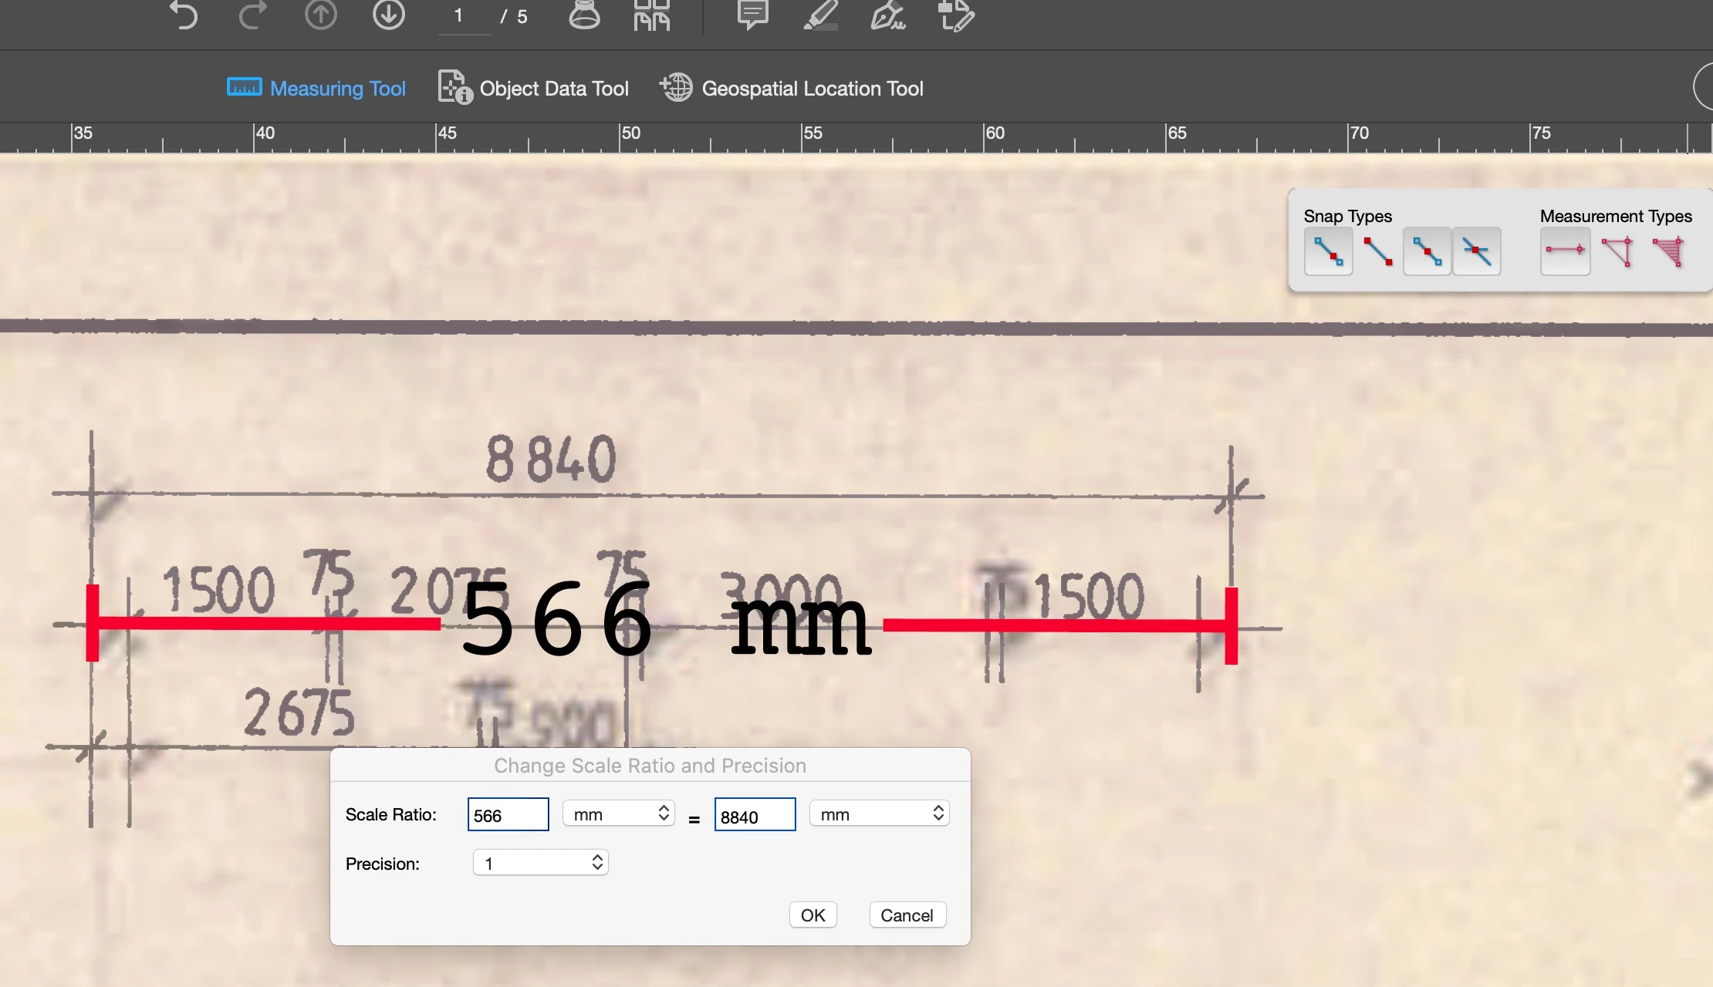Viewport: 1713px width, 987px height.
Task: Click the ink bottle icon
Action: [584, 15]
